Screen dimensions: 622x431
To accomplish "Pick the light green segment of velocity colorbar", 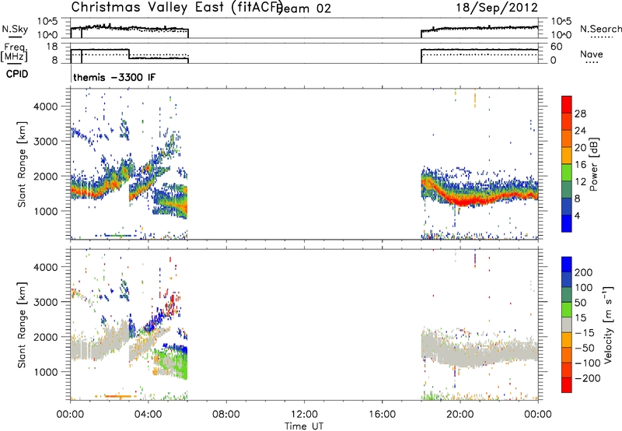I will 567,310.
